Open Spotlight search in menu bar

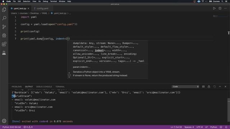click(222, 1)
